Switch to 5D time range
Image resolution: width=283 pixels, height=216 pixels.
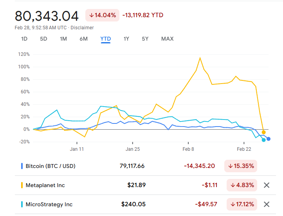43,39
